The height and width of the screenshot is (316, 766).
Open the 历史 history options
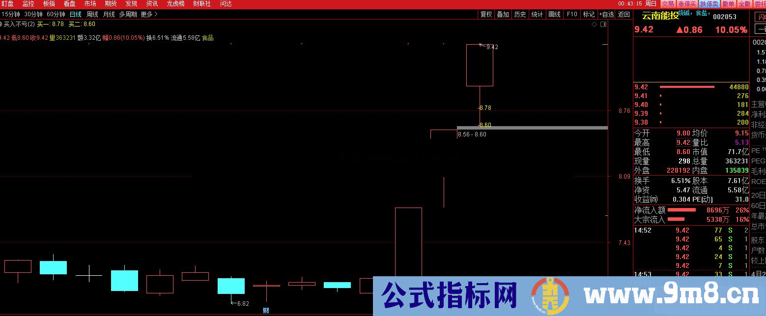520,14
